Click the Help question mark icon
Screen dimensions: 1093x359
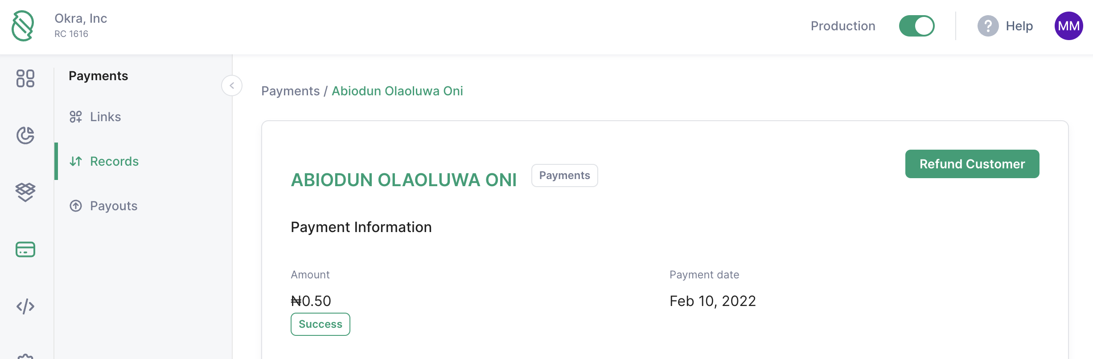coord(988,26)
